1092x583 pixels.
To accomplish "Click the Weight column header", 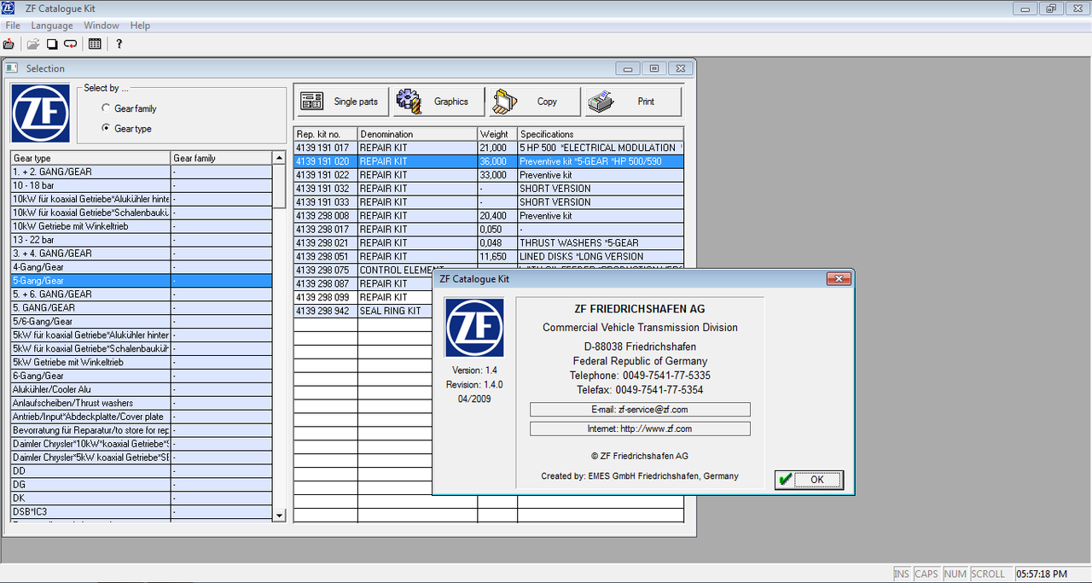I will pyautogui.click(x=497, y=134).
